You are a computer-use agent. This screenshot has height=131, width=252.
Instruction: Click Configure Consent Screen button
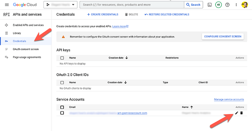[223, 37]
